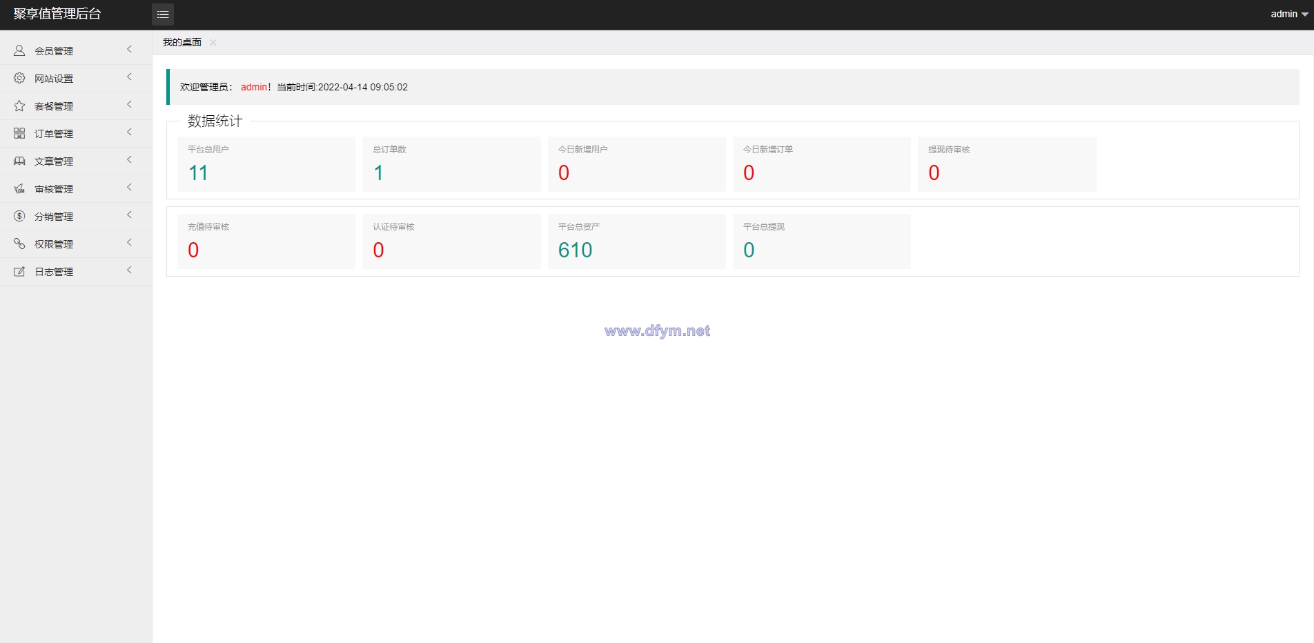This screenshot has height=643, width=1314.
Task: Expand the 文章管理 chevron
Action: coord(129,159)
